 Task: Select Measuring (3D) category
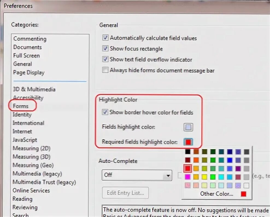coord(31,157)
